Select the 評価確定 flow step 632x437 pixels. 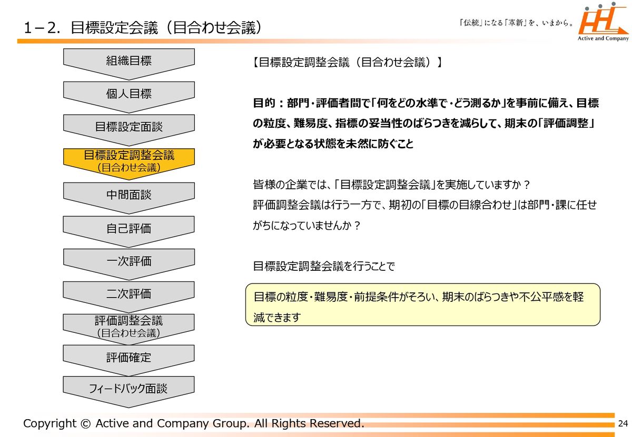pyautogui.click(x=129, y=358)
